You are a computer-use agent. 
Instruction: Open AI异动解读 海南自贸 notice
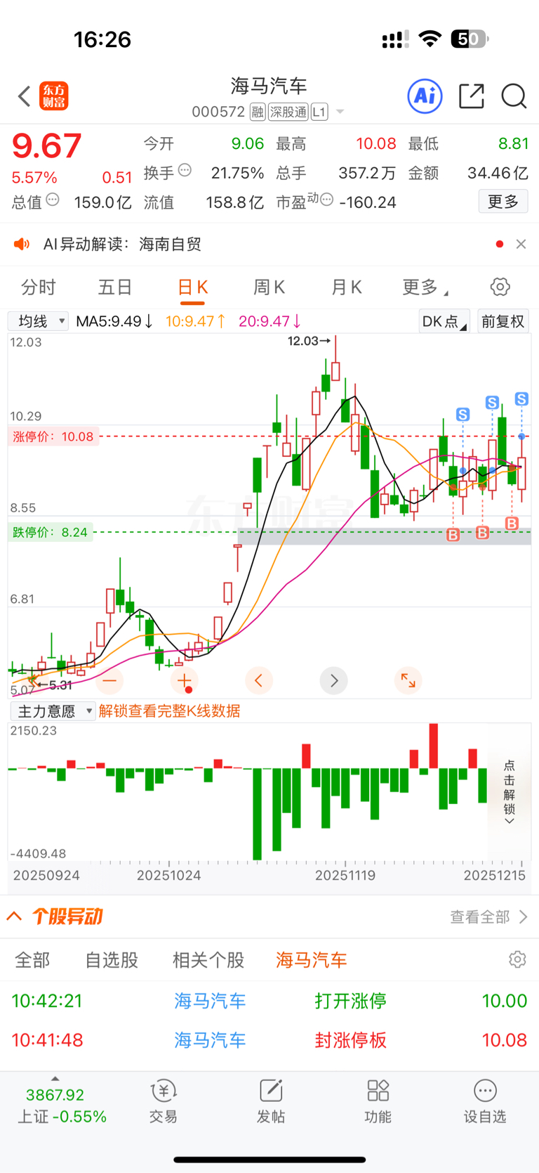[122, 244]
